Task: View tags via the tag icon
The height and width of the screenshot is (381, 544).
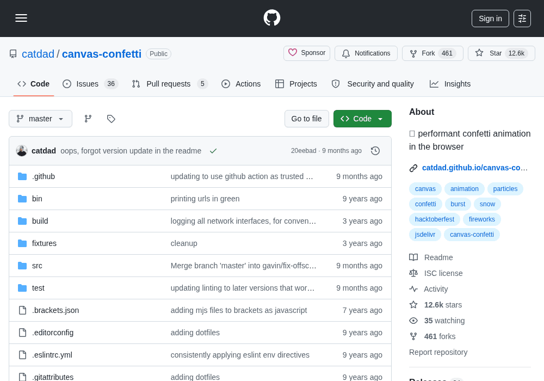Action: click(111, 119)
